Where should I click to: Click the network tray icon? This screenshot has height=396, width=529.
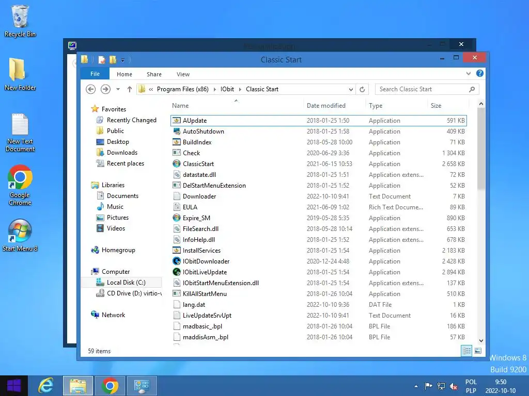tap(441, 386)
